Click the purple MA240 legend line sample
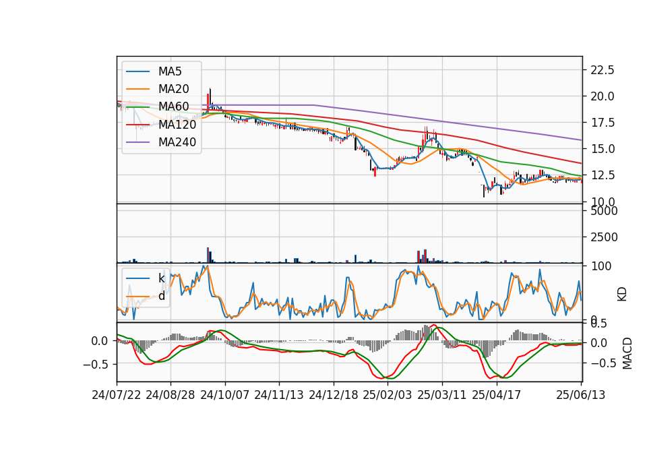This screenshot has width=647, height=465. coord(137,142)
